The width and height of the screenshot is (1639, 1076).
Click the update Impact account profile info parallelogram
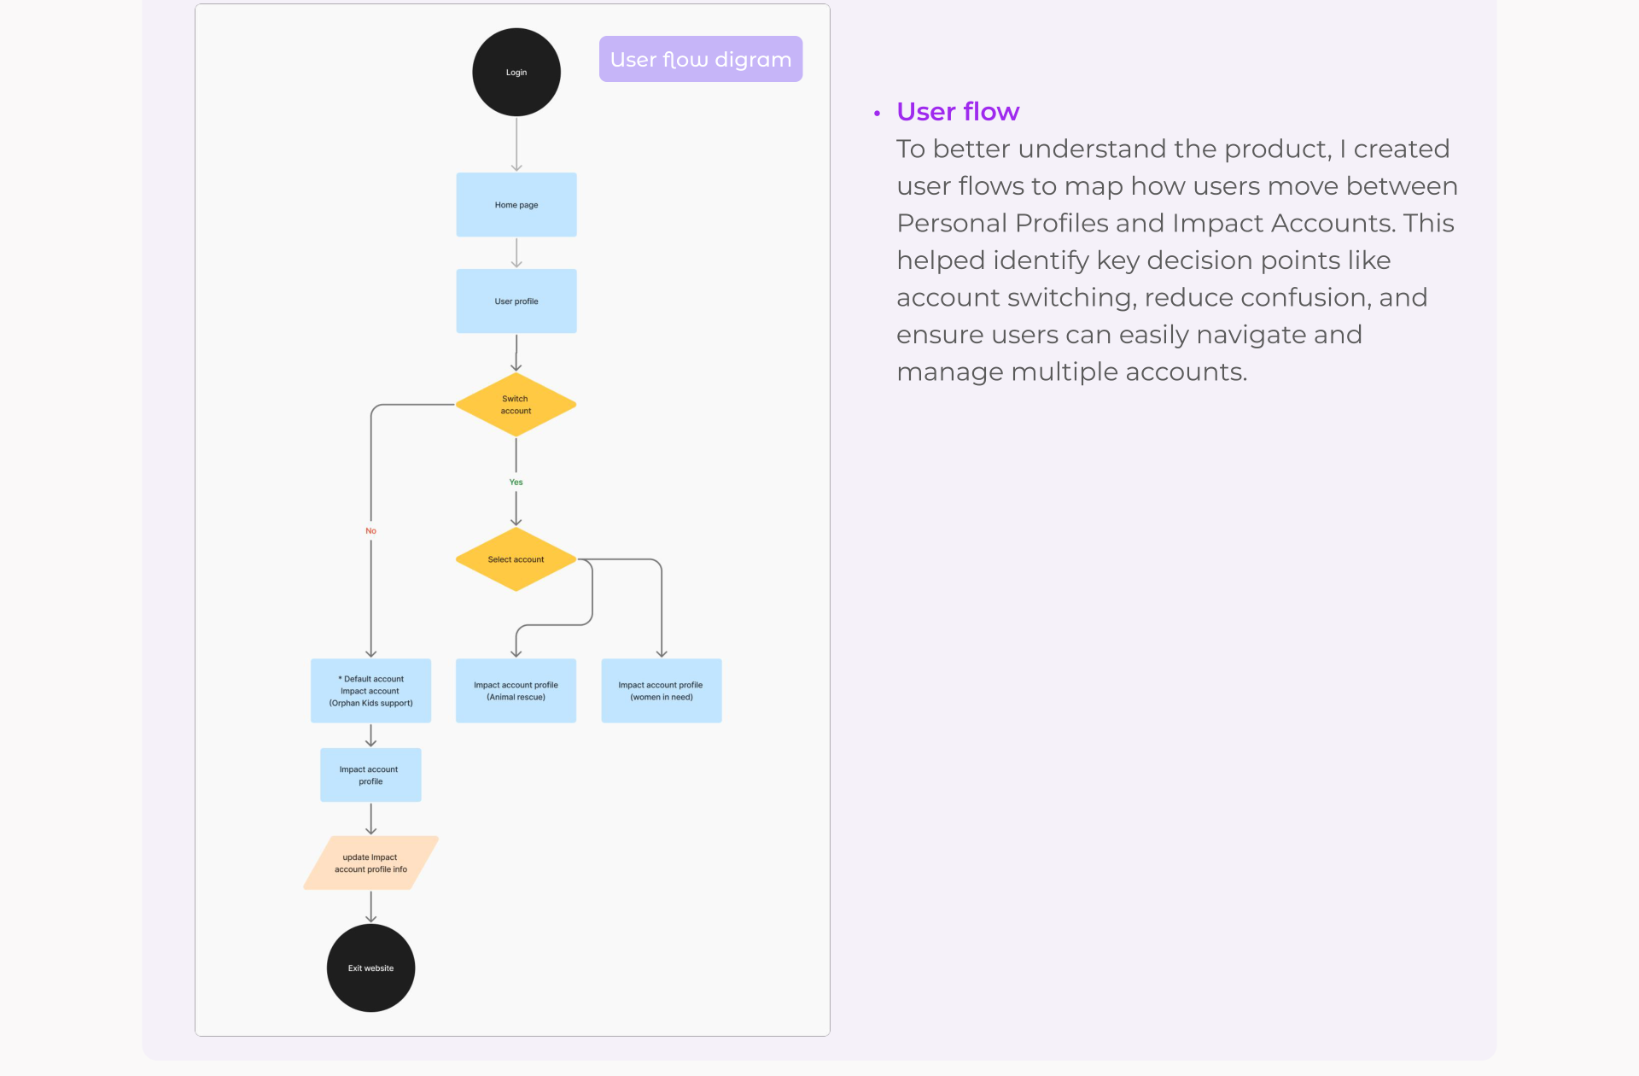370,863
